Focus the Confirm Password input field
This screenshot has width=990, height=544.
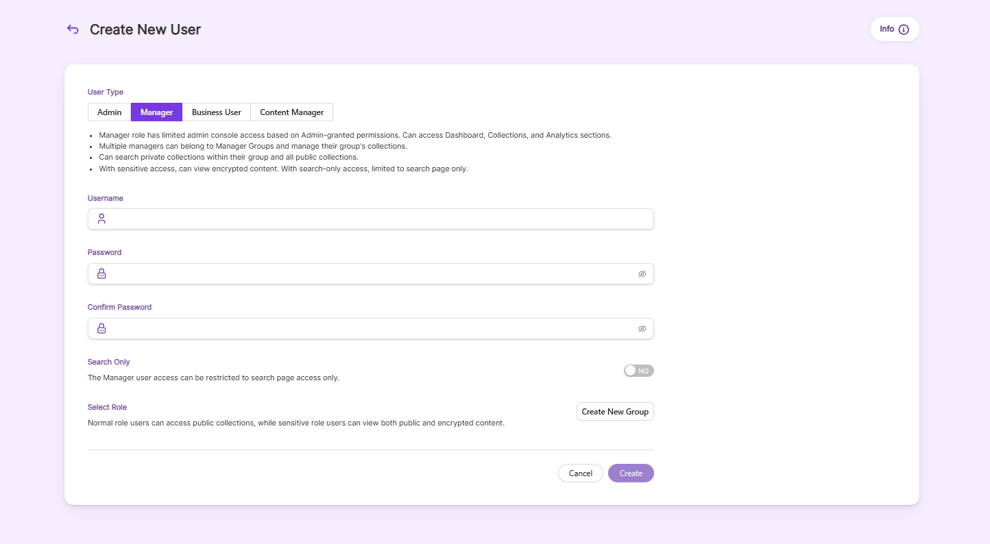point(371,328)
